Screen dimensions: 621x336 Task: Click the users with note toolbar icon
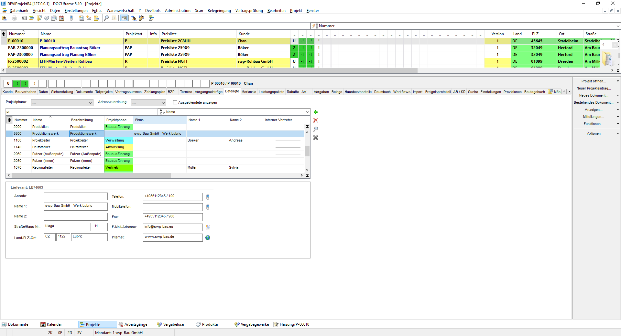coord(141,18)
